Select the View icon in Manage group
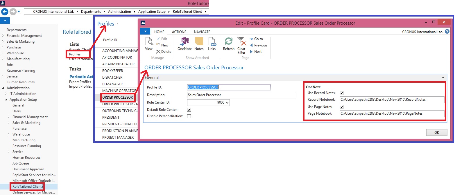455x195 pixels. [149, 44]
